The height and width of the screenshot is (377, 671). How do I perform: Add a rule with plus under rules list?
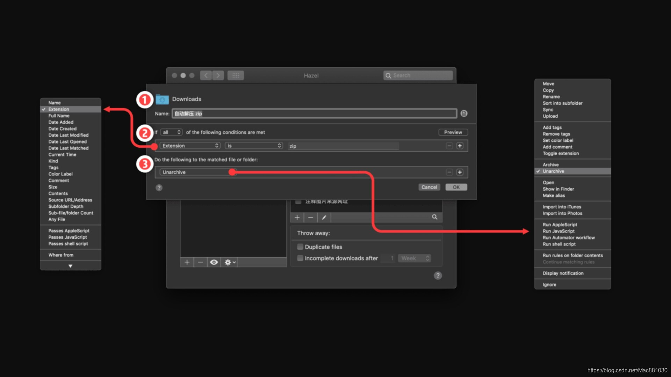tap(297, 217)
